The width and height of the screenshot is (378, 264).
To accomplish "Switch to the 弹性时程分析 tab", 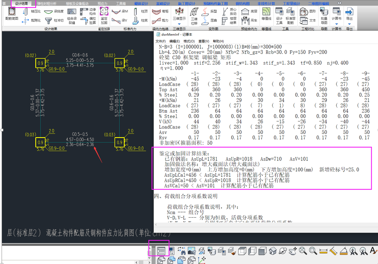I will 47,4.
